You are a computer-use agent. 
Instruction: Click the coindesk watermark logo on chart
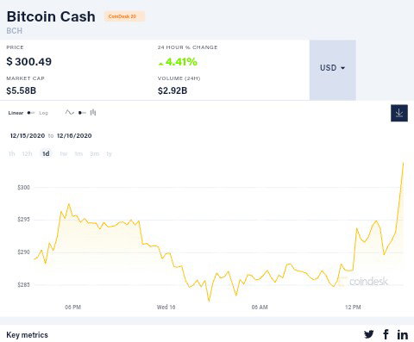click(363, 282)
